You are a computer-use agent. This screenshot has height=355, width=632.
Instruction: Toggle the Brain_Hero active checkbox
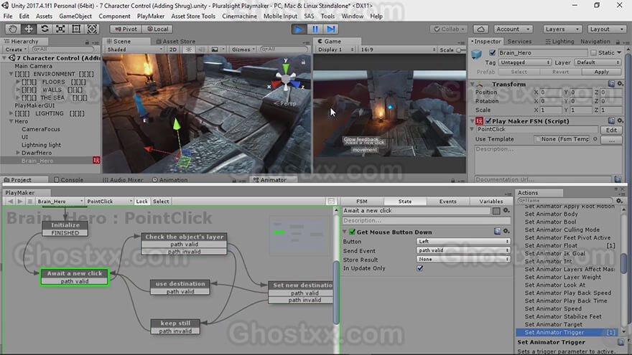point(492,53)
